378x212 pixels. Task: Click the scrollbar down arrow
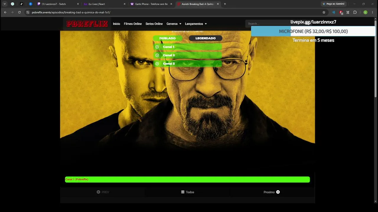click(x=376, y=201)
